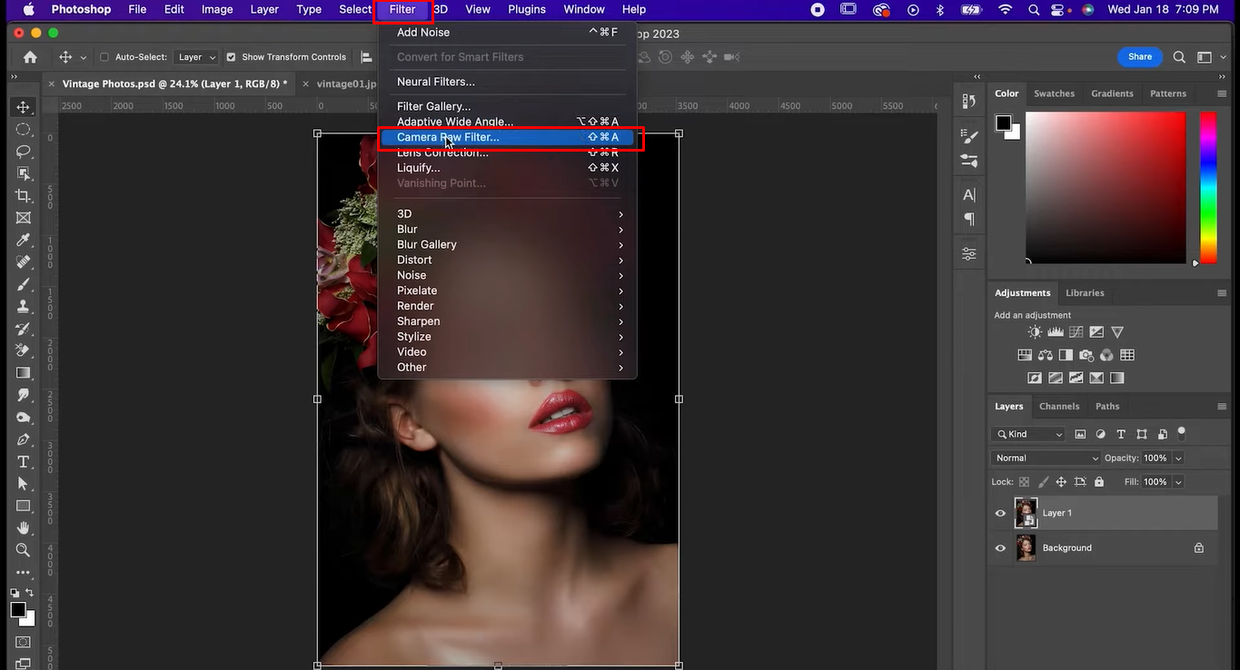
Task: Open the Normal blend mode dropdown
Action: coord(1045,458)
